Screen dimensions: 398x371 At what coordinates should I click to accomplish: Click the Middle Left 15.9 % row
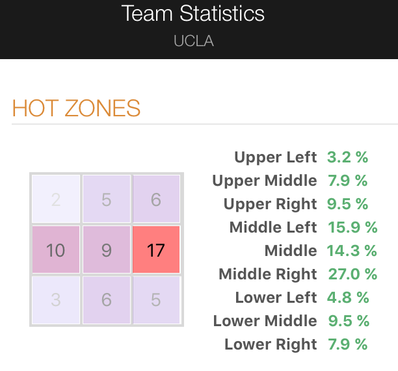pyautogui.click(x=303, y=227)
